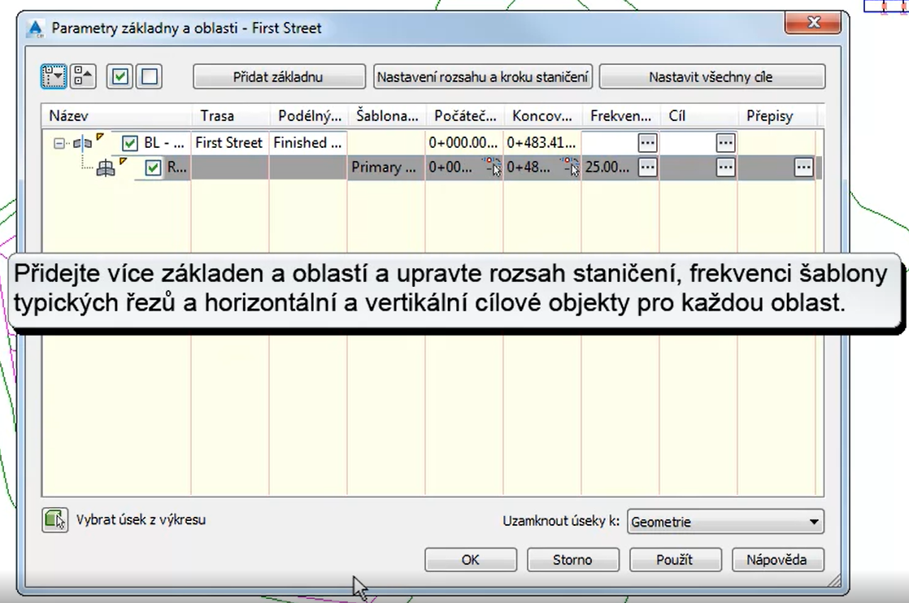Image resolution: width=909 pixels, height=603 pixels.
Task: Click the select all checked-box icon
Action: click(120, 76)
